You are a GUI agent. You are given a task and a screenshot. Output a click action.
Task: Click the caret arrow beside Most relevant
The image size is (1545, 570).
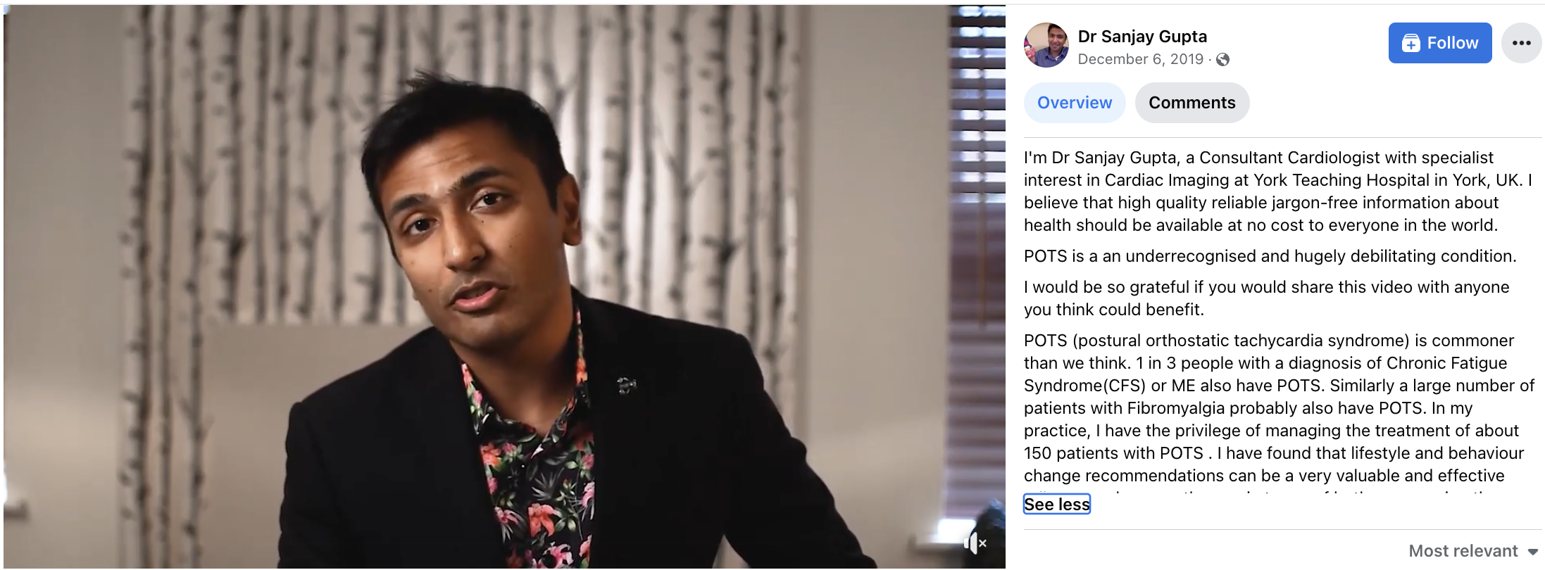click(x=1533, y=552)
